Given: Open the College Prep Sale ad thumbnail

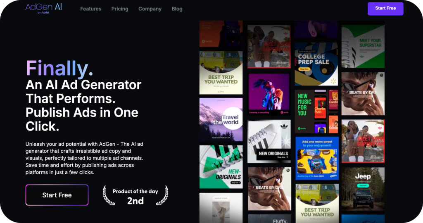Looking at the screenshot, I should click(316, 64).
